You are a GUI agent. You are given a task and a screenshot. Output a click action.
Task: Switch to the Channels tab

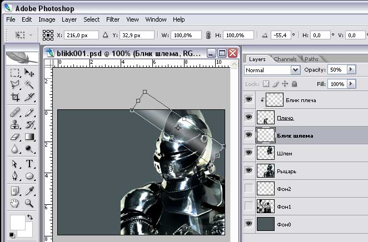pyautogui.click(x=285, y=59)
